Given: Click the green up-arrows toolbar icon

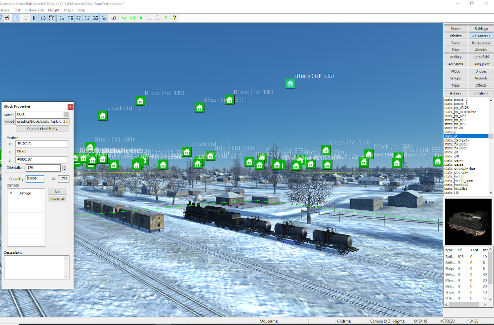Looking at the screenshot, I should (166, 18).
